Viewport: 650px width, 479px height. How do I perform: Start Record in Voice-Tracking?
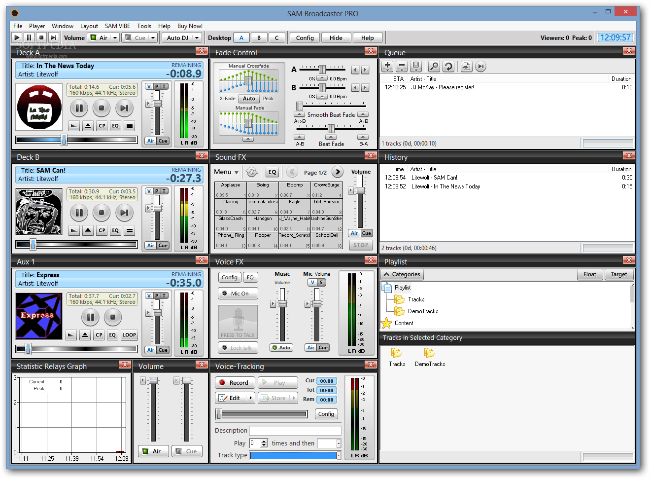[x=235, y=382]
